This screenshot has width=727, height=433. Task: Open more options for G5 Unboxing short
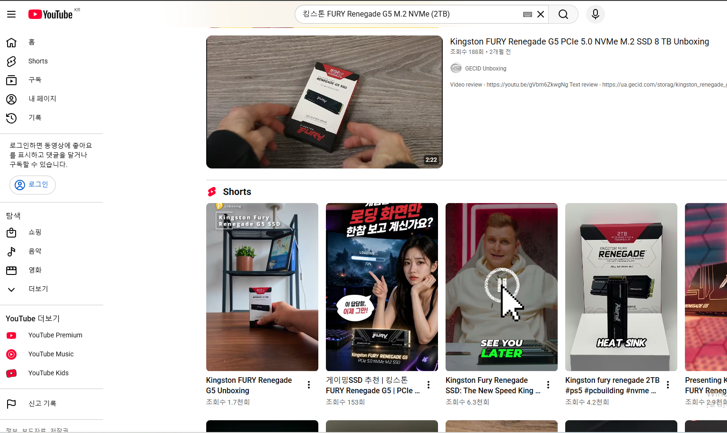[309, 385]
